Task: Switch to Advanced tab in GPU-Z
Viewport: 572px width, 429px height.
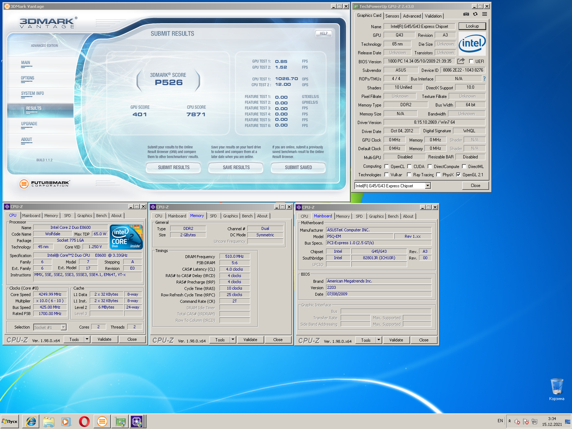Action: 412,16
